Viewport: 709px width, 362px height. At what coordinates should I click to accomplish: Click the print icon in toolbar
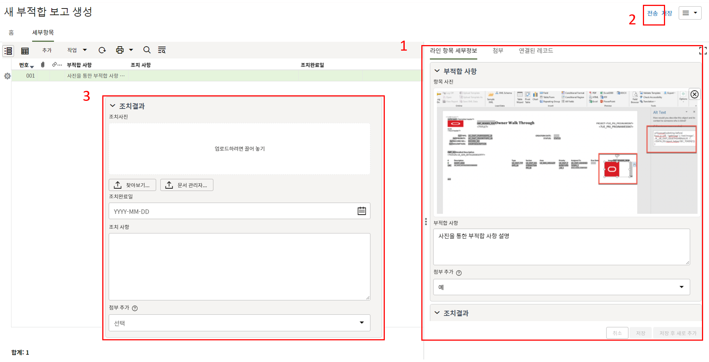(120, 50)
